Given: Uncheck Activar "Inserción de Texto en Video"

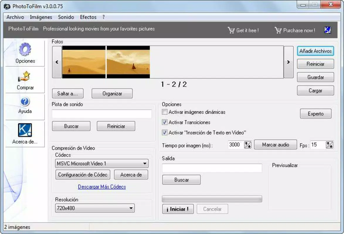Looking at the screenshot, I should pos(165,133).
